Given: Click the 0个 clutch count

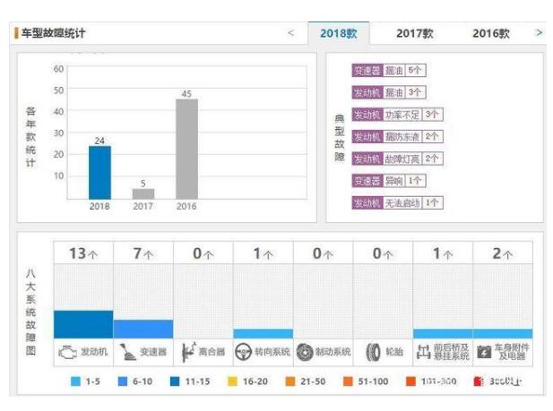Looking at the screenshot, I should tap(203, 253).
